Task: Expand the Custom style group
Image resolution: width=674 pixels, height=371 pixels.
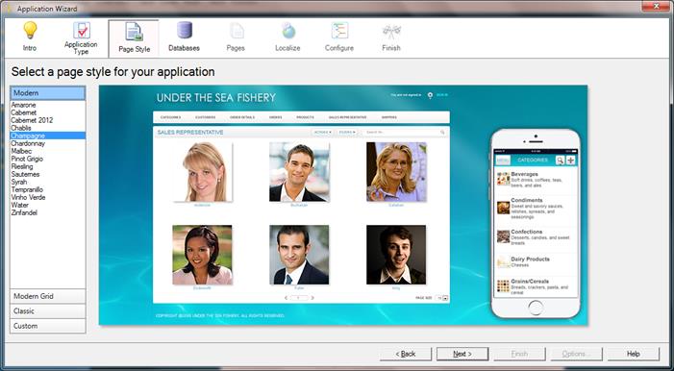Action: pyautogui.click(x=48, y=326)
